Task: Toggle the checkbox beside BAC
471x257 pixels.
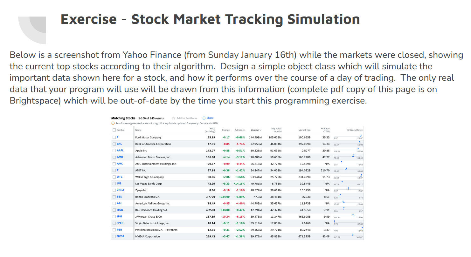Action: pos(114,144)
